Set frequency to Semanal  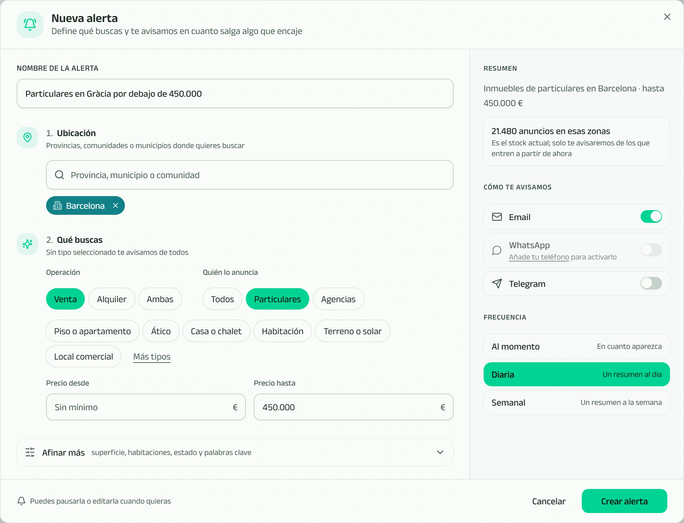(x=576, y=402)
